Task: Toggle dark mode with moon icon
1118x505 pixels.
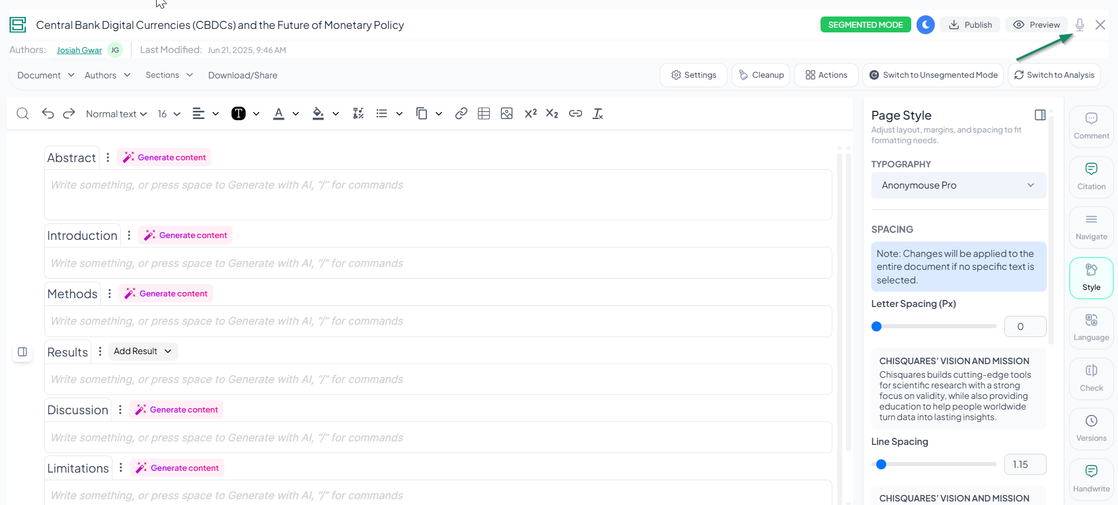Action: coord(925,25)
